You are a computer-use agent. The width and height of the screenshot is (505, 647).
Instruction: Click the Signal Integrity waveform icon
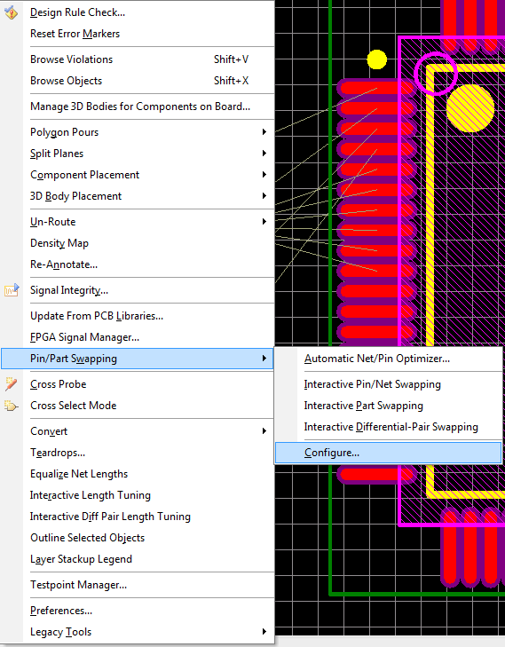click(12, 290)
